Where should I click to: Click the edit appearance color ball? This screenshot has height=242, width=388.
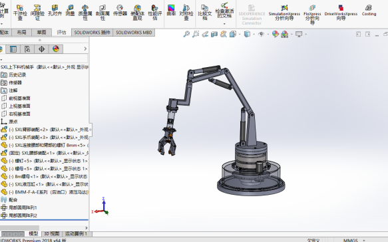(276, 34)
